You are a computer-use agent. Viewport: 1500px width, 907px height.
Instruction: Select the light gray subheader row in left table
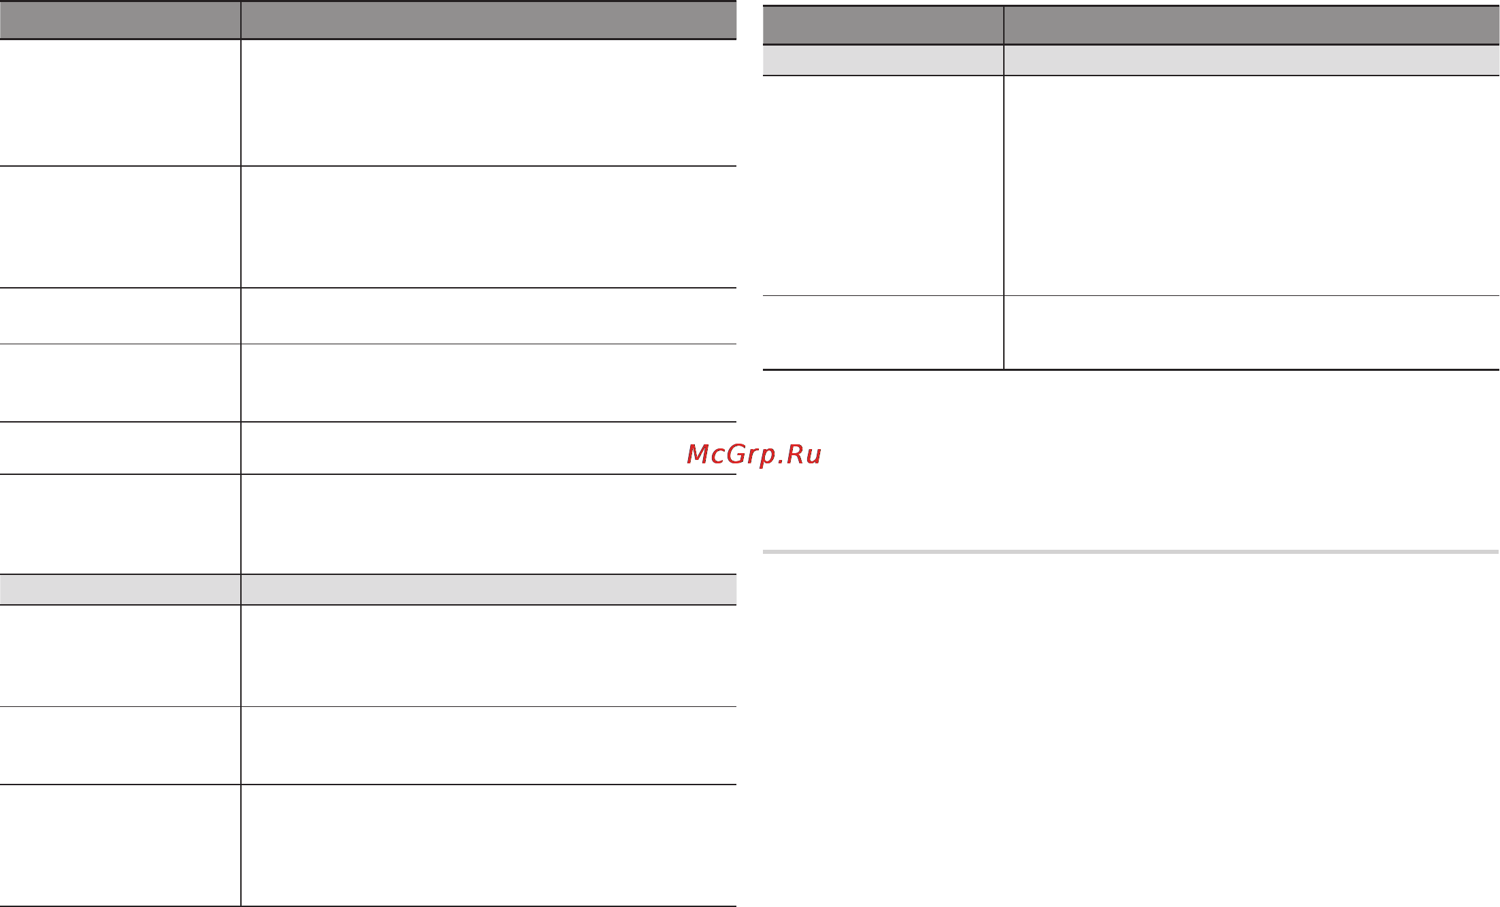click(368, 590)
